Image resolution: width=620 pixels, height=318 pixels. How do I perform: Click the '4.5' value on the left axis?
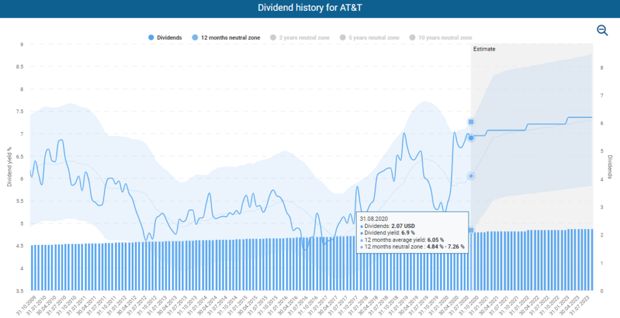(20, 246)
